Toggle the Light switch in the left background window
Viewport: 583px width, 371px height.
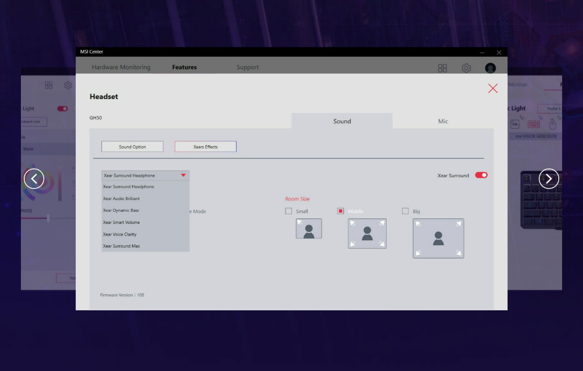pos(63,109)
